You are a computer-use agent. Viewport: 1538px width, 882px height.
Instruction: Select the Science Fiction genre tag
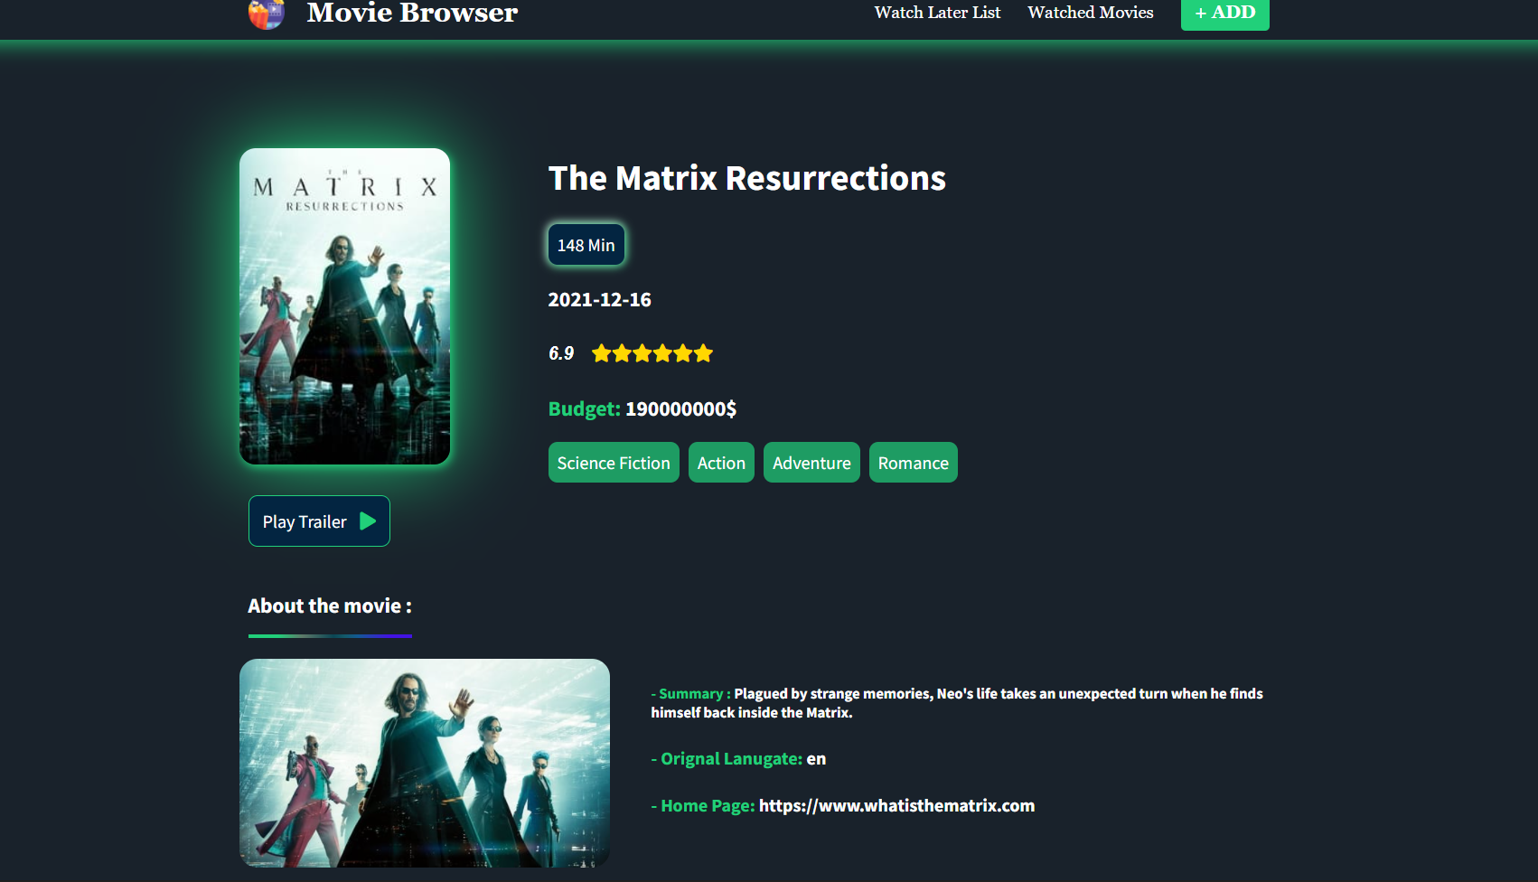(614, 463)
